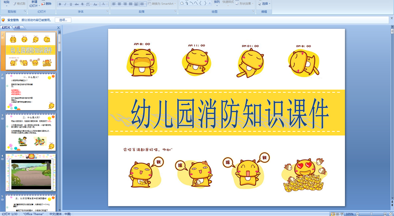
Task: Click zoom out minus button
Action: coord(357,214)
